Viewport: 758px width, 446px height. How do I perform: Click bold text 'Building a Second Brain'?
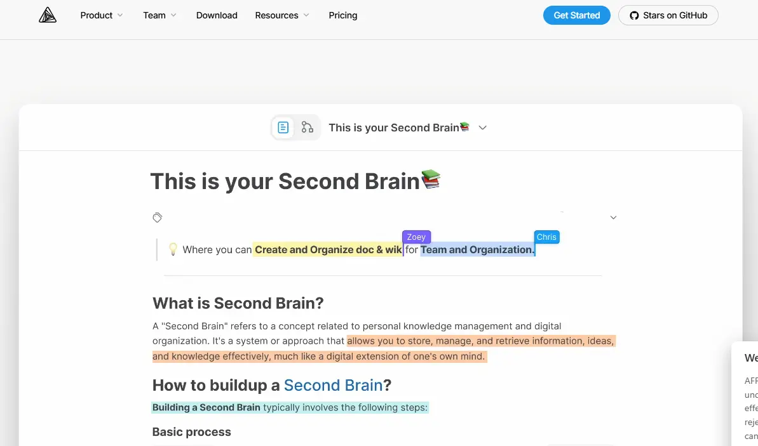tap(206, 407)
